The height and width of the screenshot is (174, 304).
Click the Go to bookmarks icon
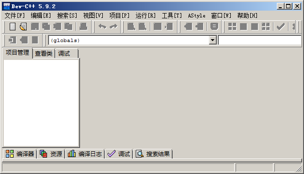pyautogui.click(x=35, y=40)
